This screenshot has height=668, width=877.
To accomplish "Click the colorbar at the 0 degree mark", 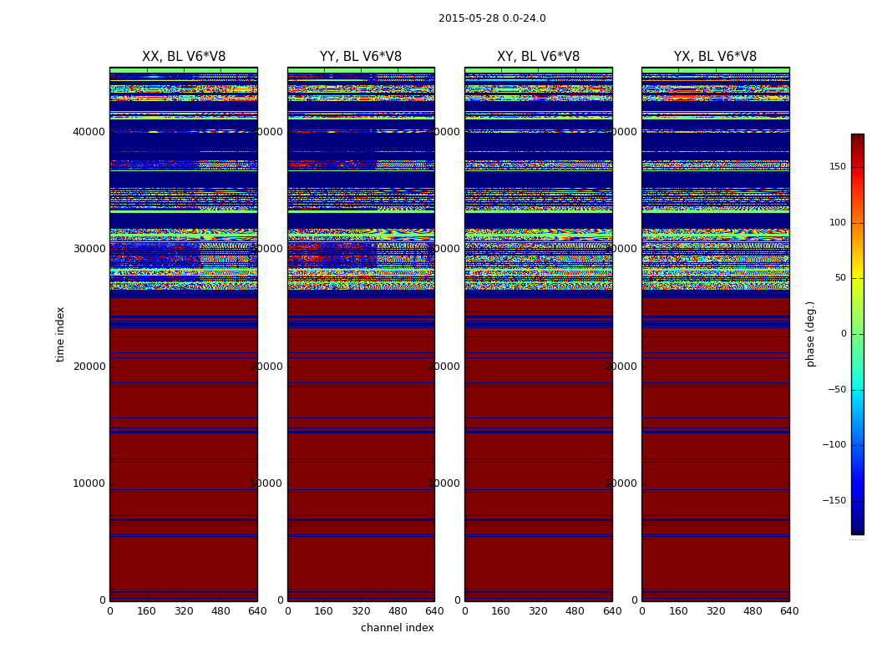I will 857,334.
